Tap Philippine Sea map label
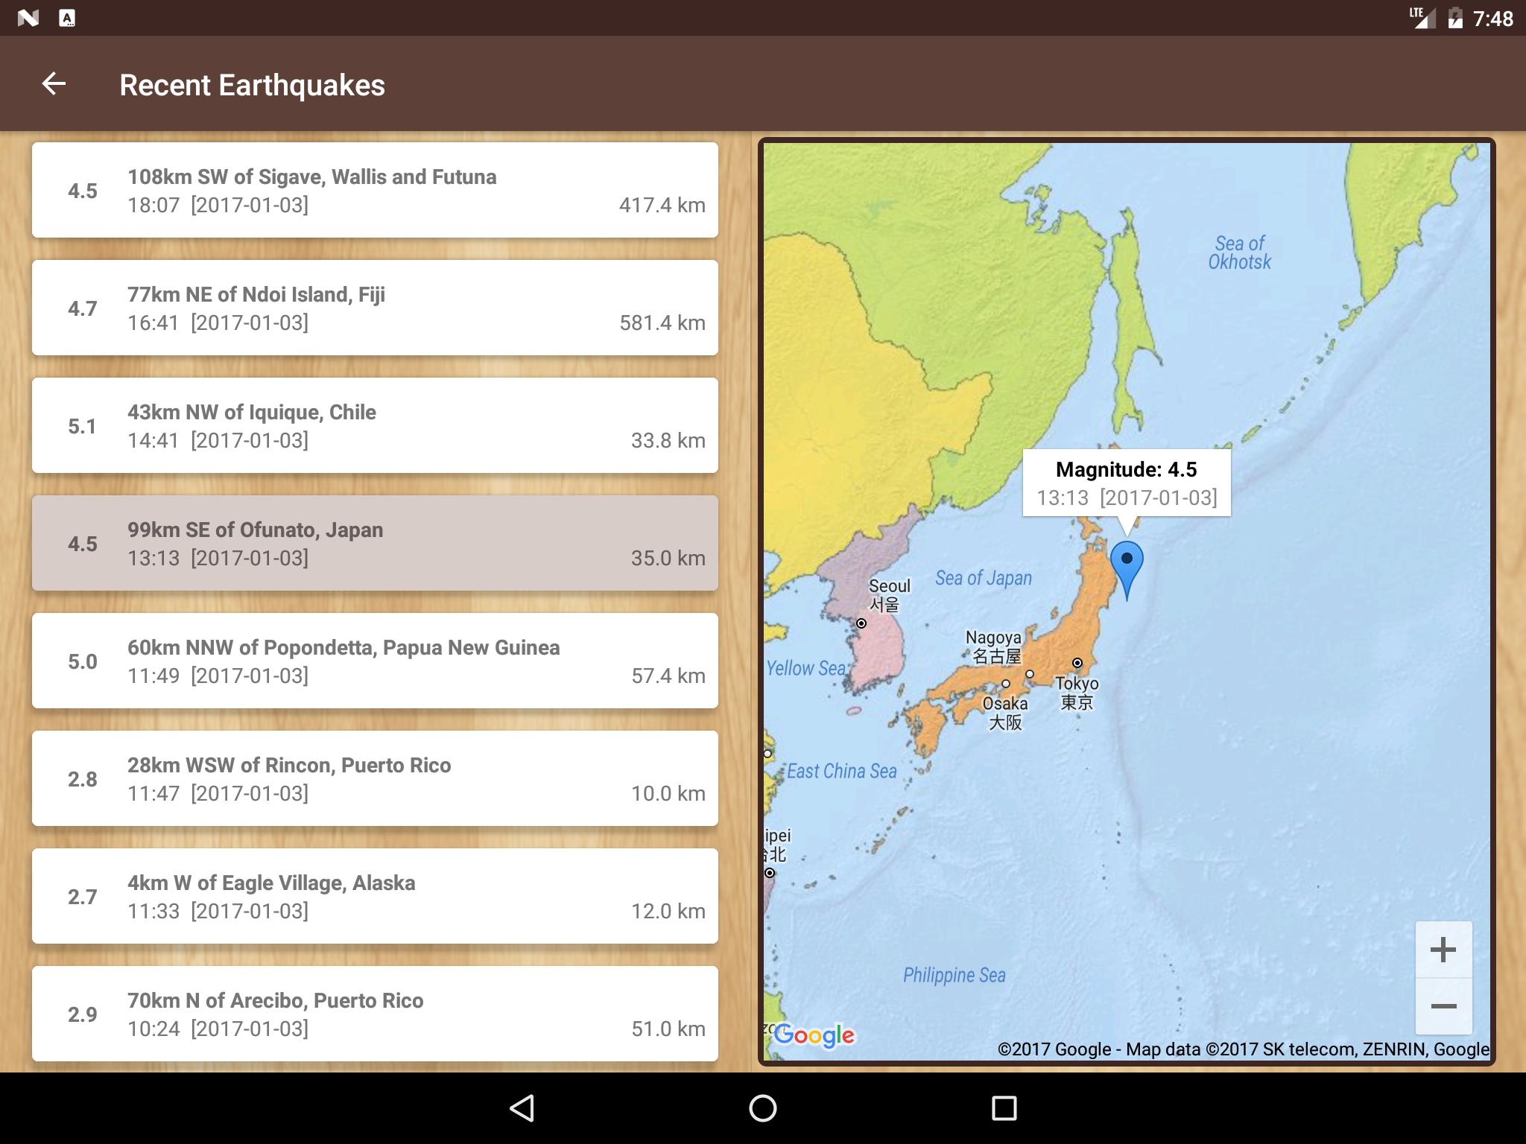The image size is (1526, 1144). click(x=954, y=975)
